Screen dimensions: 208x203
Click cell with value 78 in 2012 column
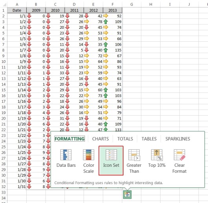93,22
